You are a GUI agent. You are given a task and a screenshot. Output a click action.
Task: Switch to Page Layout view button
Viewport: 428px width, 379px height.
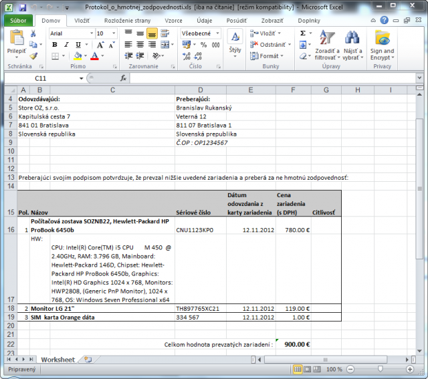308,370
